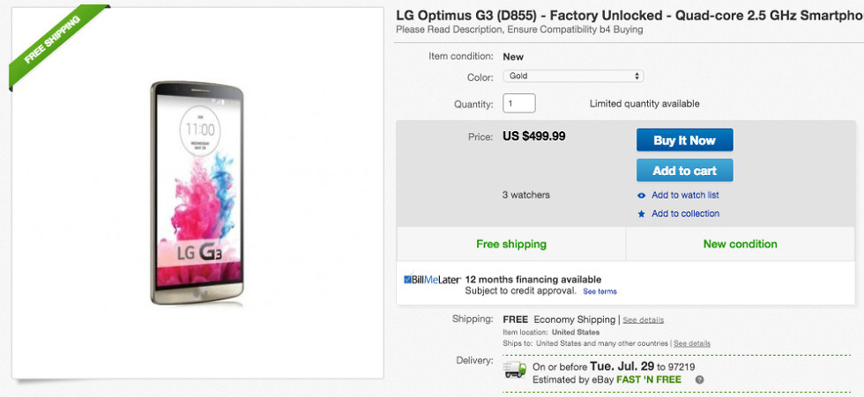The image size is (864, 397).
Task: Click Add to collection link
Action: [x=685, y=214]
